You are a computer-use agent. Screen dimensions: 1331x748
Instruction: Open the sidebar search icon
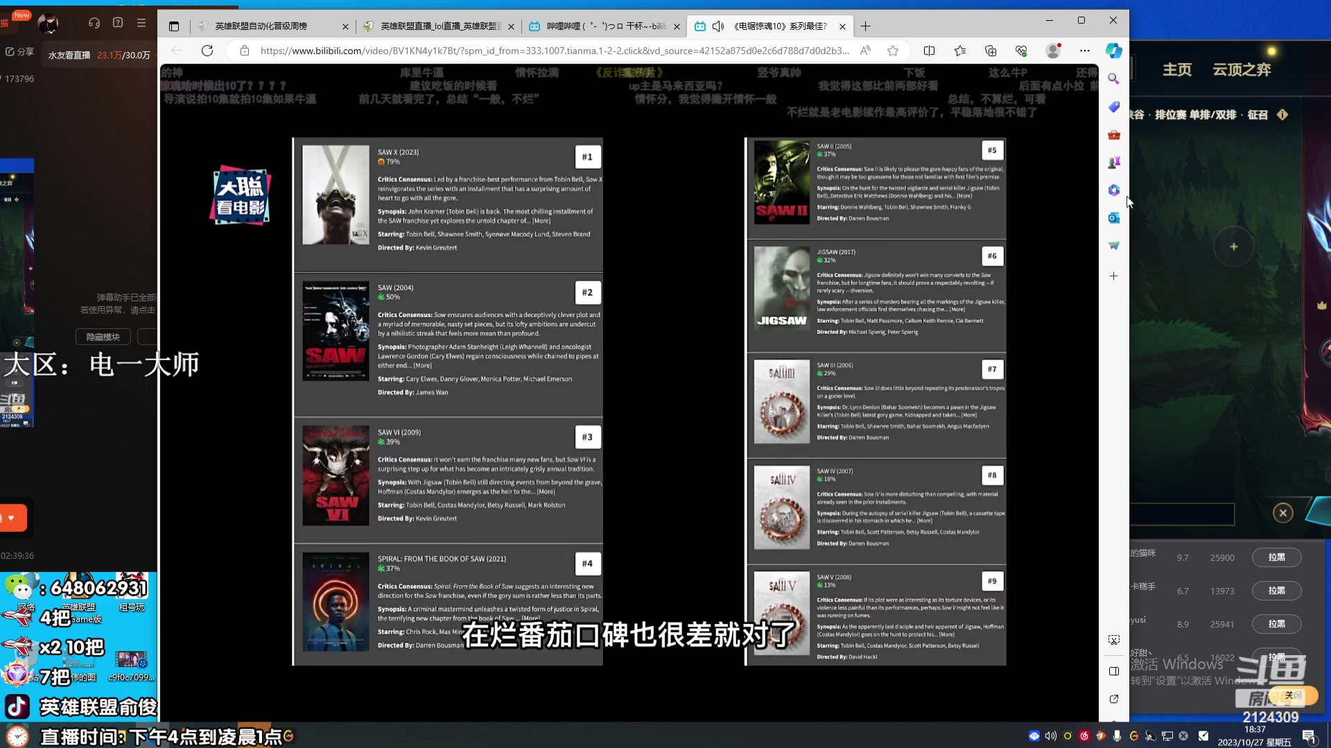[1113, 79]
